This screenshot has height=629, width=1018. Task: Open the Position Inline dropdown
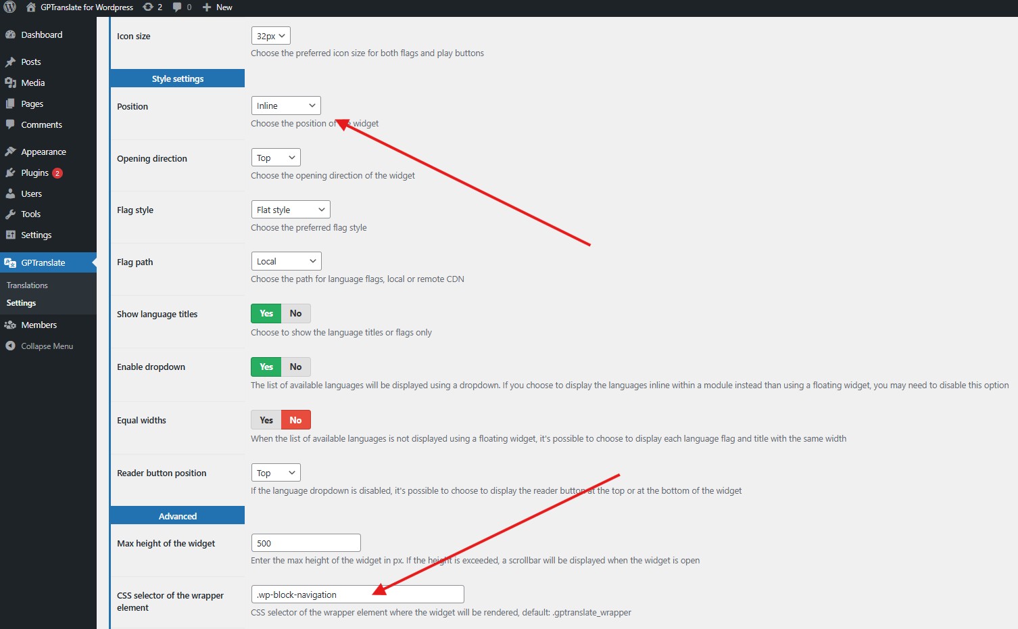pyautogui.click(x=286, y=106)
